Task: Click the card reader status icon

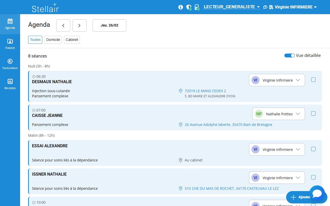Action: point(197,7)
